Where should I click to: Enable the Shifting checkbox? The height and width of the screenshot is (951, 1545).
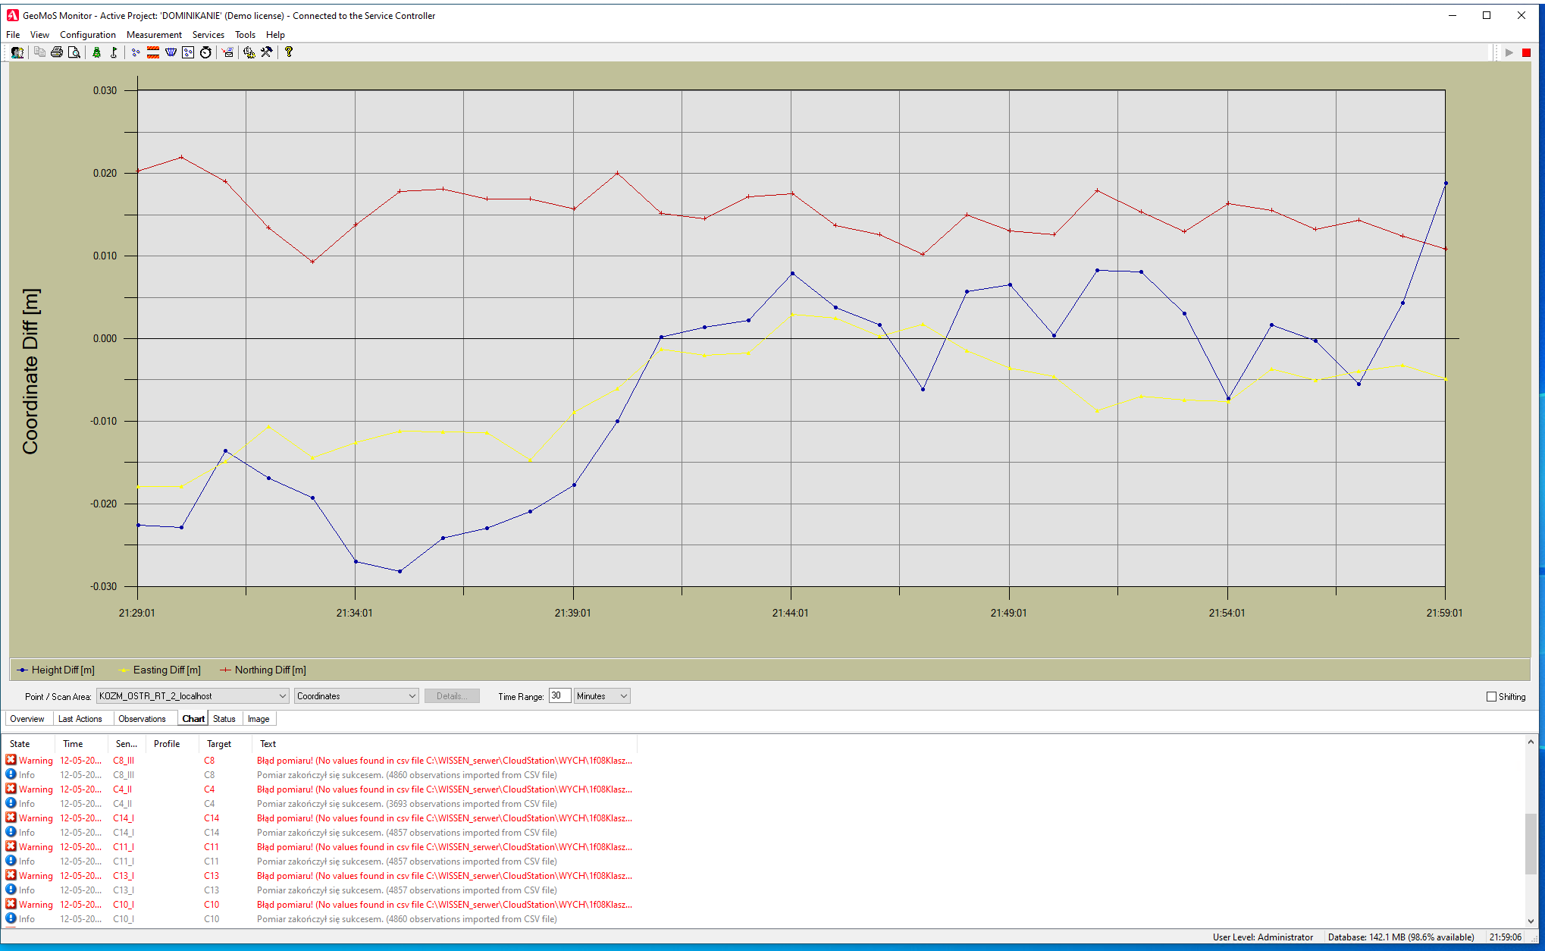point(1491,696)
